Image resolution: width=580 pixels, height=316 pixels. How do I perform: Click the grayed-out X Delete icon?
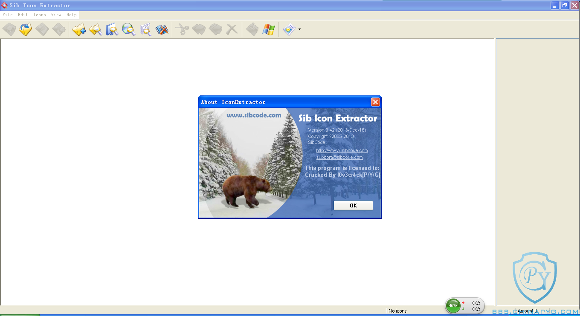pyautogui.click(x=232, y=29)
